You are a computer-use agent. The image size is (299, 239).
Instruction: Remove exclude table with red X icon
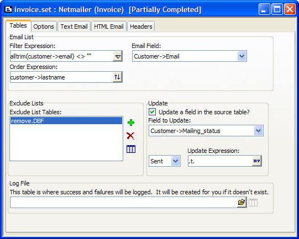point(130,136)
